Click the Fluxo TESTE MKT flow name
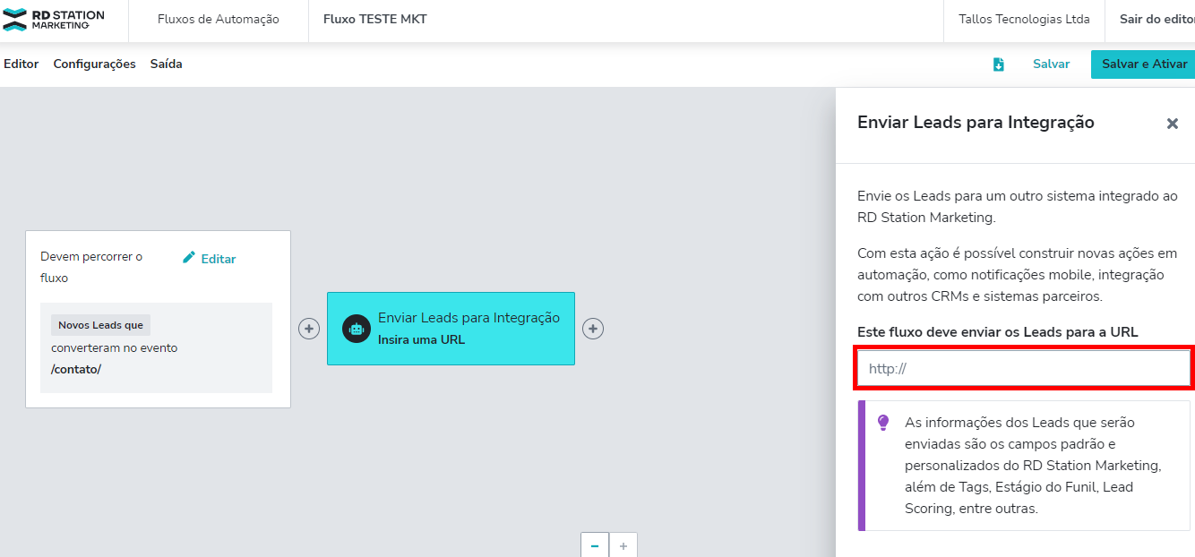This screenshot has width=1195, height=557. click(x=375, y=20)
